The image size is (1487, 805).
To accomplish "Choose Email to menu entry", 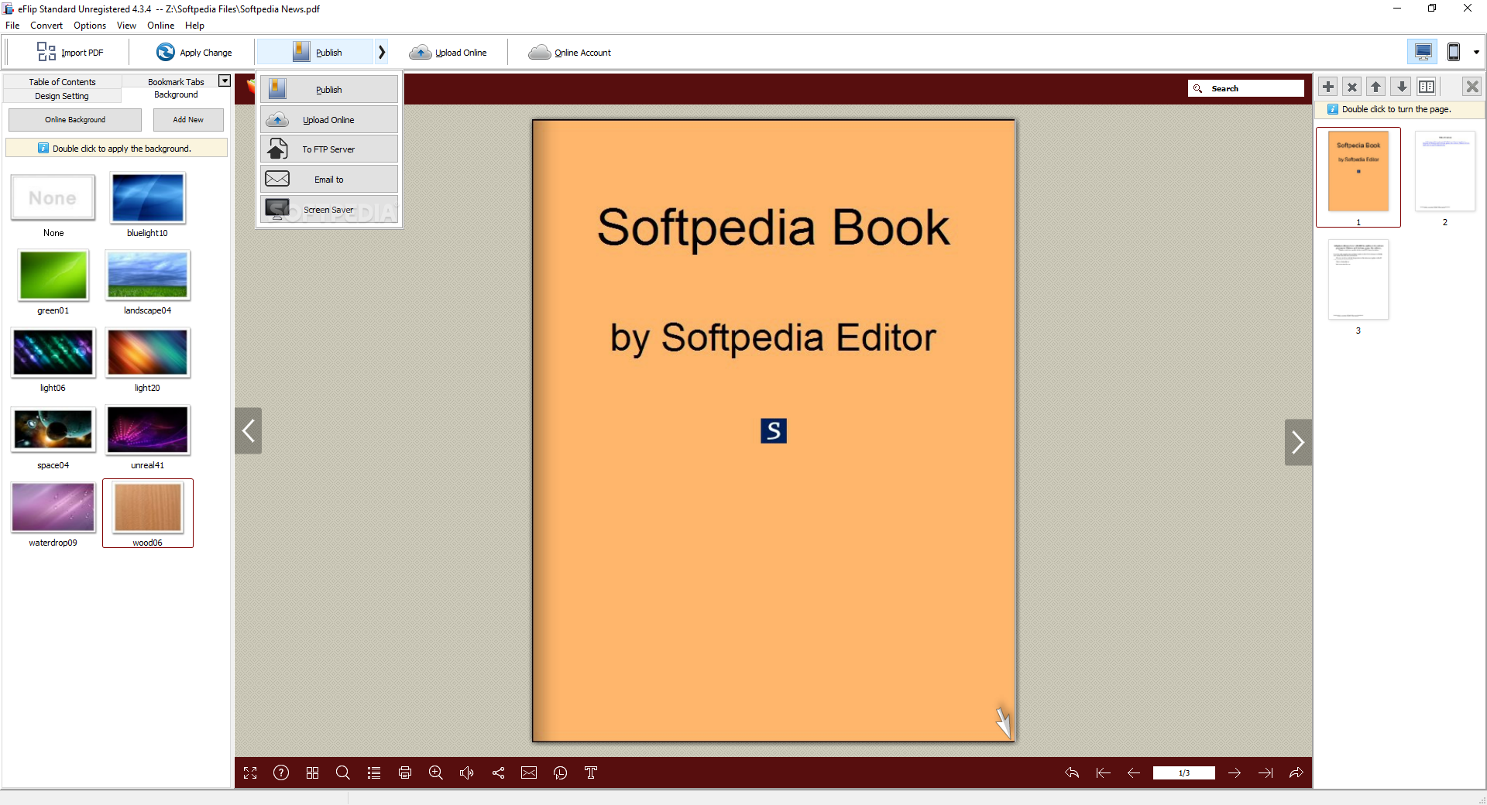I will [329, 180].
